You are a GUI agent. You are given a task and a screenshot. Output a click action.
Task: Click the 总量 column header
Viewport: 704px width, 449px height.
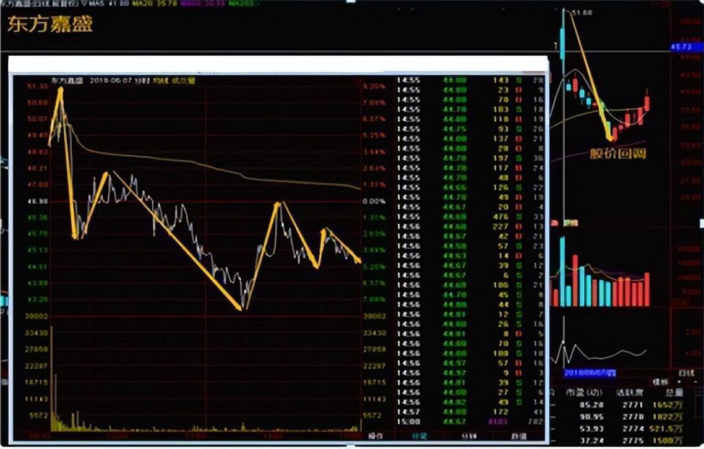pos(674,393)
